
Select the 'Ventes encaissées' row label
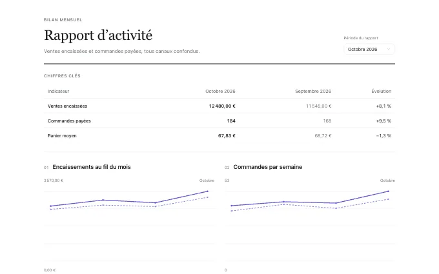(x=68, y=106)
